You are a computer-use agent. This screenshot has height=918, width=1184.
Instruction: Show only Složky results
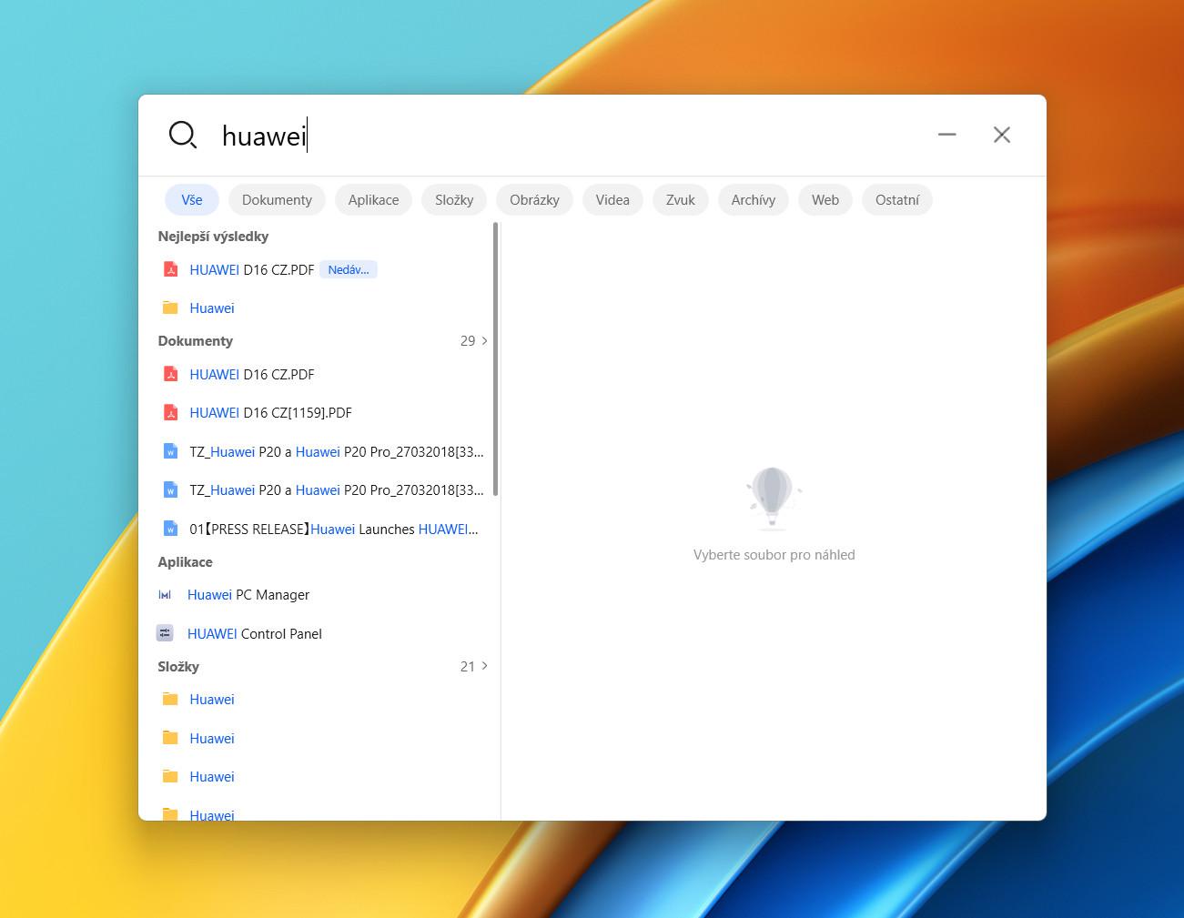(454, 200)
